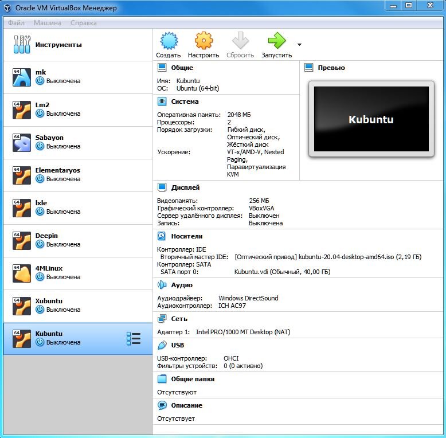Click the Общие папки folder icon
The image size is (446, 438).
(162, 379)
